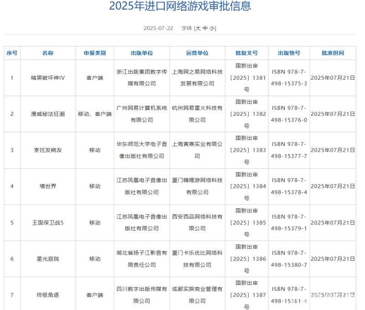Screen dimensions: 365x310
Task: Click ISBN 978-7-498-15375-3
Action: click(289, 78)
